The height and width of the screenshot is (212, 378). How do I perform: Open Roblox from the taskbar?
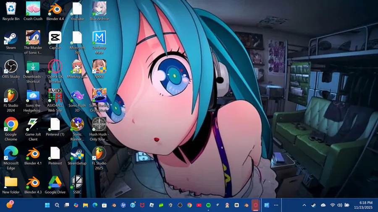[152, 205]
